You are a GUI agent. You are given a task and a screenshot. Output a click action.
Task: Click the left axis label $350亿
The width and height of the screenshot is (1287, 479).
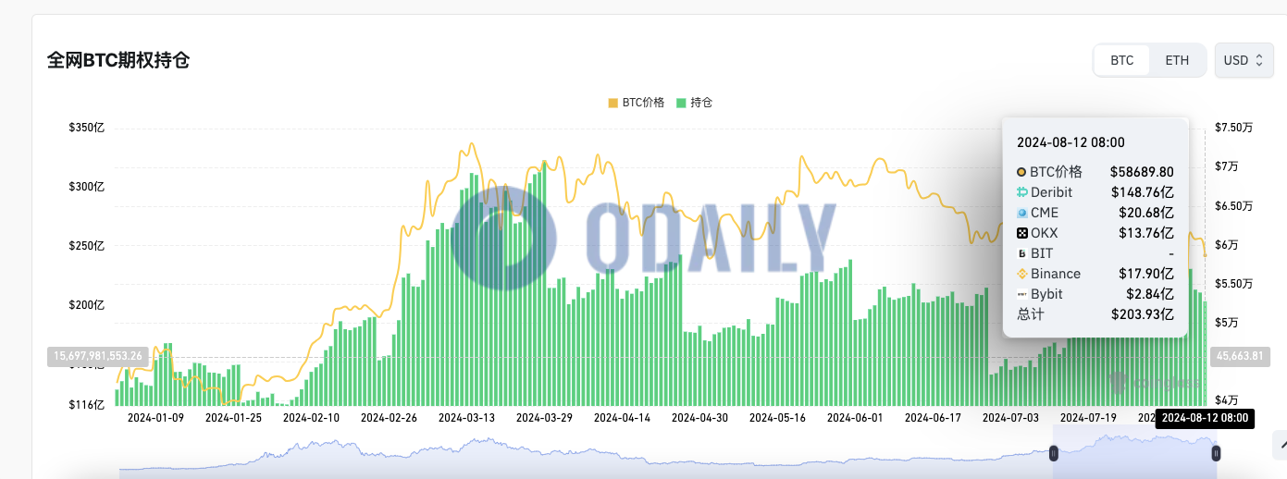coord(86,128)
